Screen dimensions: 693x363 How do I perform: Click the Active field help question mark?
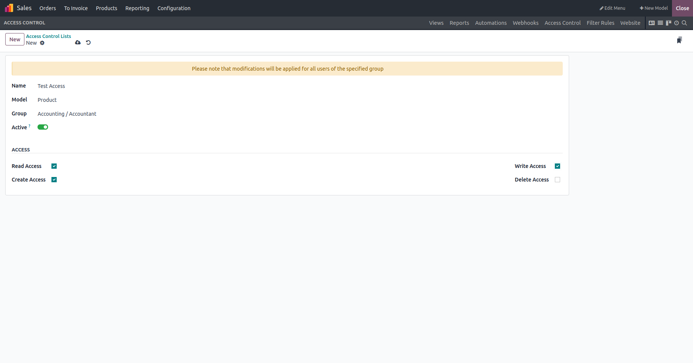point(29,126)
